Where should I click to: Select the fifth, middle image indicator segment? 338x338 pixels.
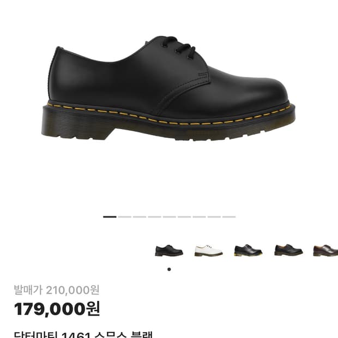(169, 217)
